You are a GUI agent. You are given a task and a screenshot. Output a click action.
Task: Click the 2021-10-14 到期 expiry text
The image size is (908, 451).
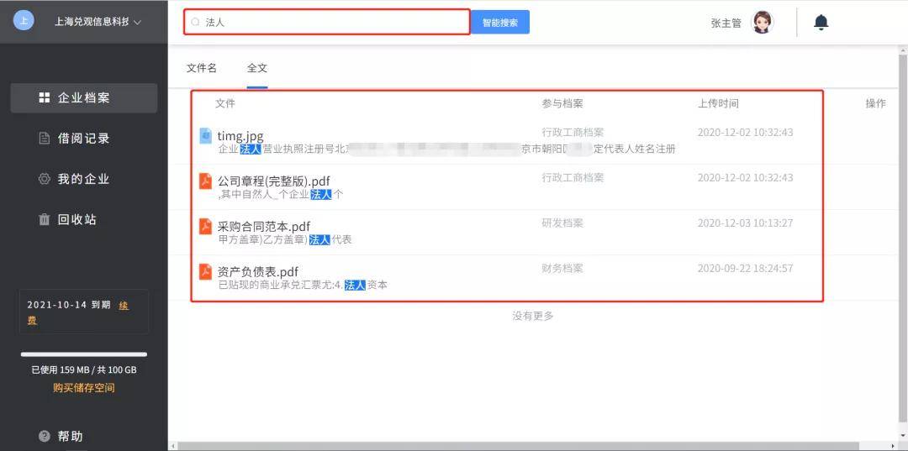[69, 306]
